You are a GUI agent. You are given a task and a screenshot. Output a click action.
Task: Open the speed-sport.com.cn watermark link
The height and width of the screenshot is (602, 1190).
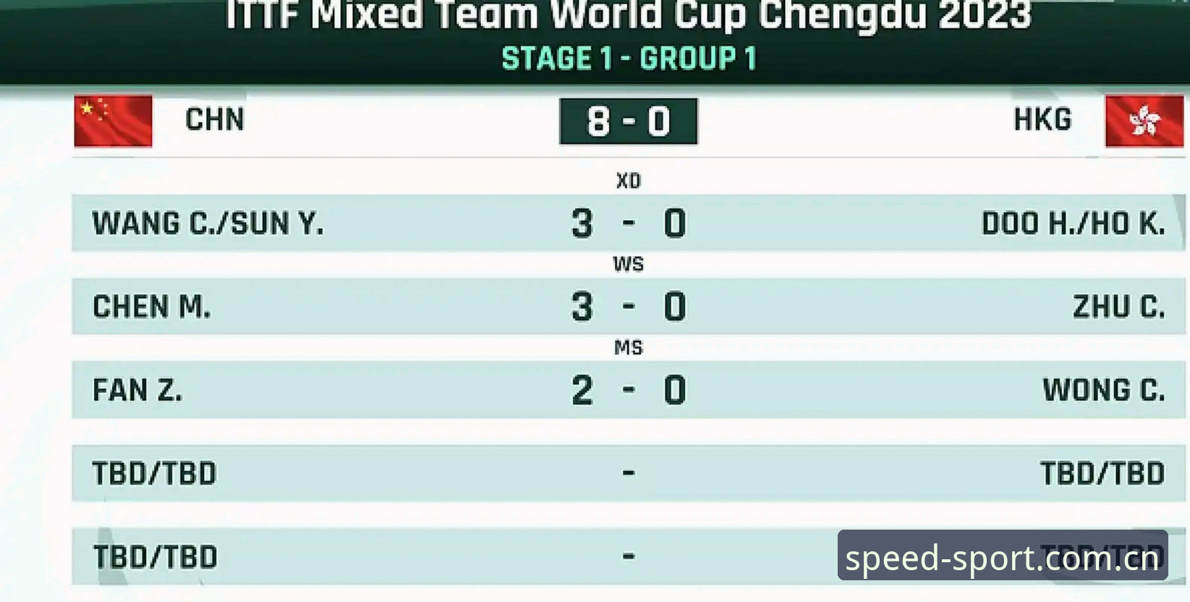(x=1003, y=556)
